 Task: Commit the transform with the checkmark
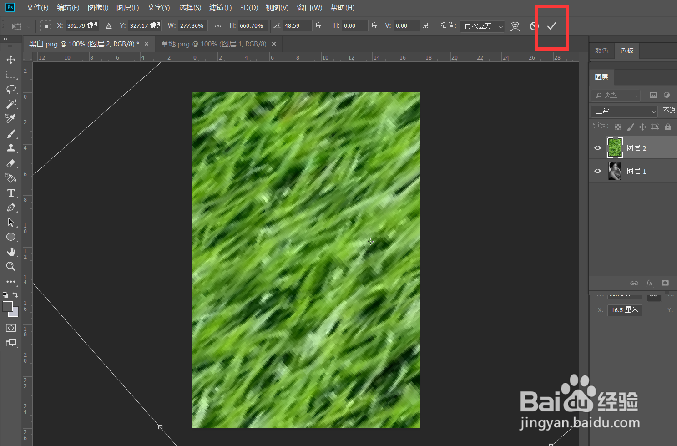coord(551,26)
